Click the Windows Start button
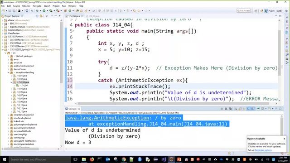Screen dimensions: 290x163 [4, 159]
